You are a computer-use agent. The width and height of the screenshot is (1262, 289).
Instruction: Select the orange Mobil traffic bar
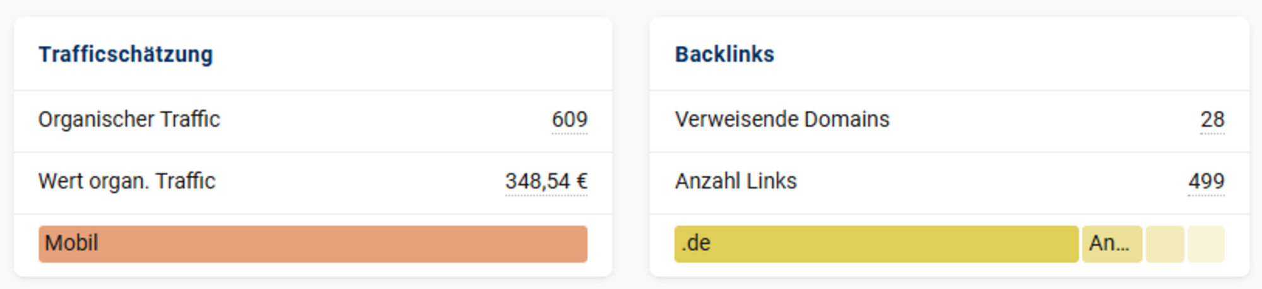click(x=313, y=244)
